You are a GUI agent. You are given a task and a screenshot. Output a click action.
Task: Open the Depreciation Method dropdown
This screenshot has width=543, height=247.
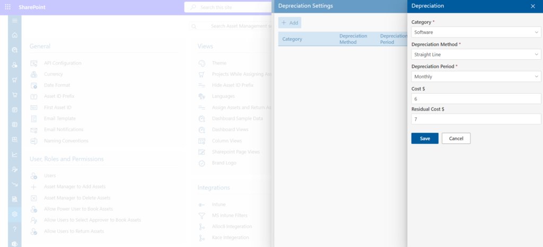click(x=476, y=54)
